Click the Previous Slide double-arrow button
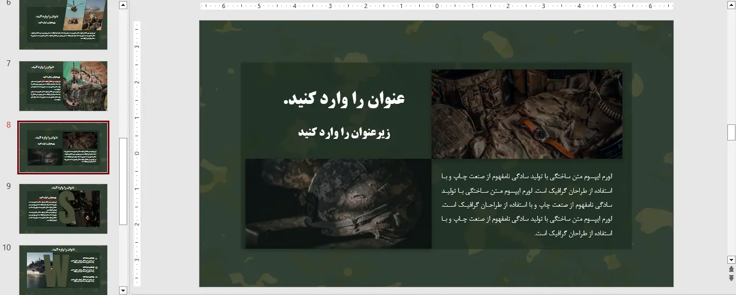Image resolution: width=736 pixels, height=295 pixels. (x=731, y=269)
